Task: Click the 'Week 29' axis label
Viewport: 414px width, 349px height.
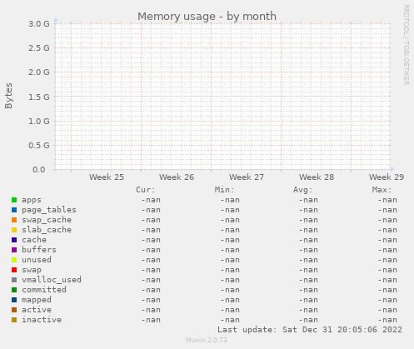Action: click(387, 177)
